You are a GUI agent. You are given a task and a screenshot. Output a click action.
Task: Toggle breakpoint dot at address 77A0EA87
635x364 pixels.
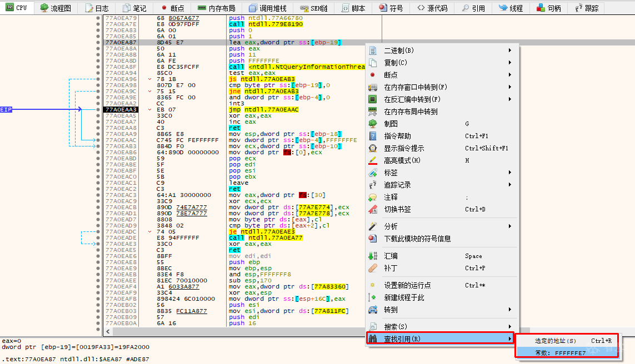point(98,43)
